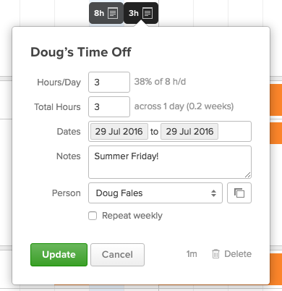Screen dimensions: 282x291
Task: Click the green Update button
Action: coord(59,255)
